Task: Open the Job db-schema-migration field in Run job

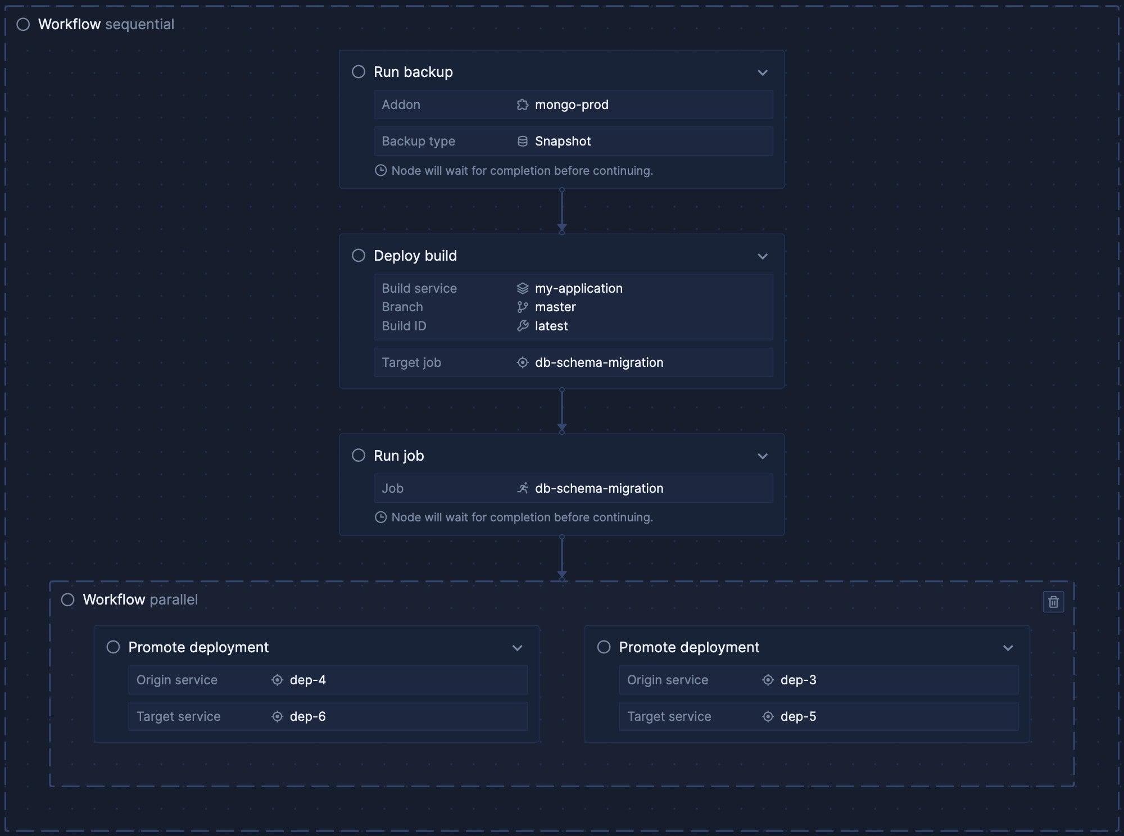Action: [x=573, y=488]
